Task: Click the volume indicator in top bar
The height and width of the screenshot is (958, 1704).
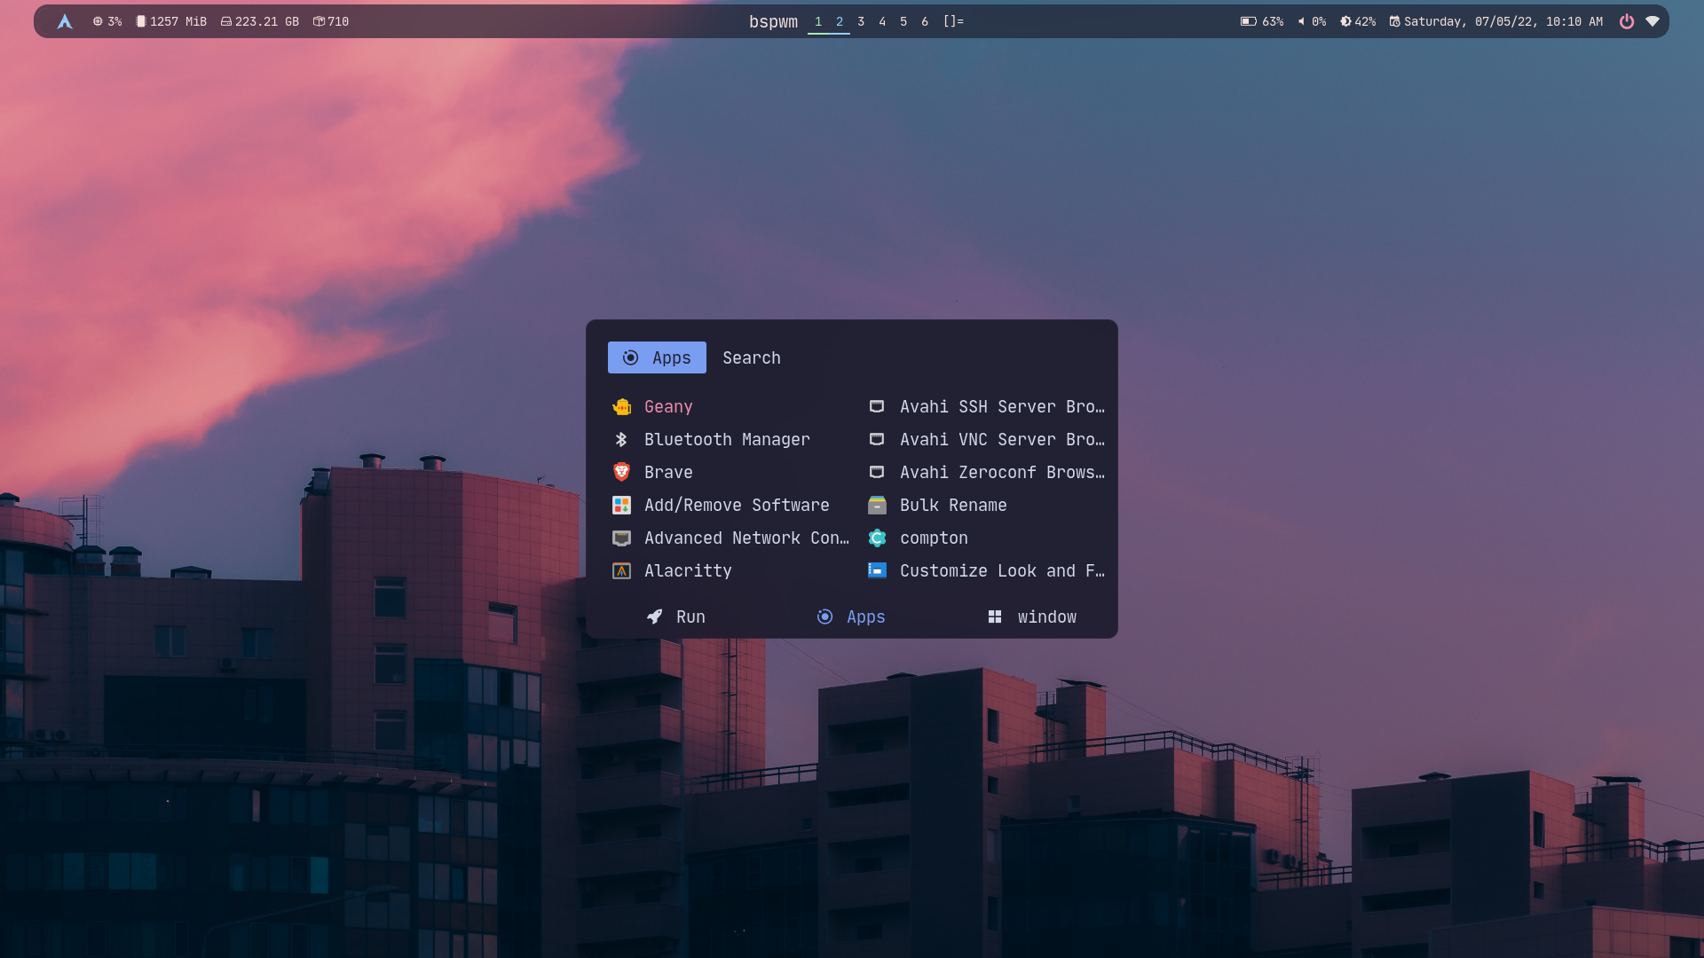Action: pos(1312,21)
